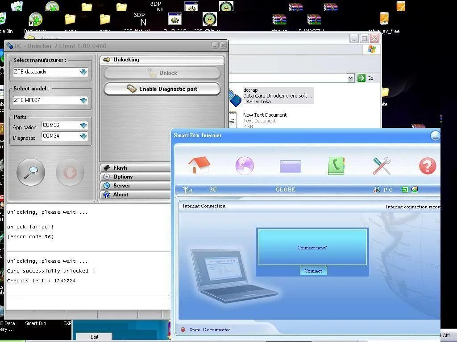This screenshot has width=457, height=342.
Task: Open the 3DP Chip desktop icon
Action: click(210, 20)
